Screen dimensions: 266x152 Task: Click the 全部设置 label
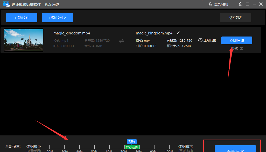(x=13, y=146)
